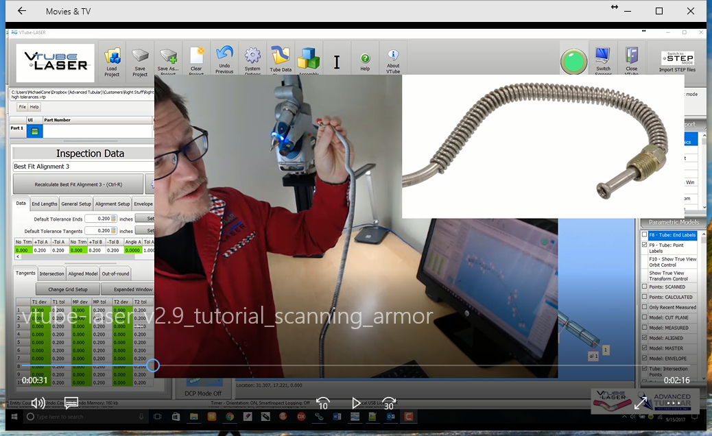
Task: Click the video seek bar handle
Action: pos(153,365)
